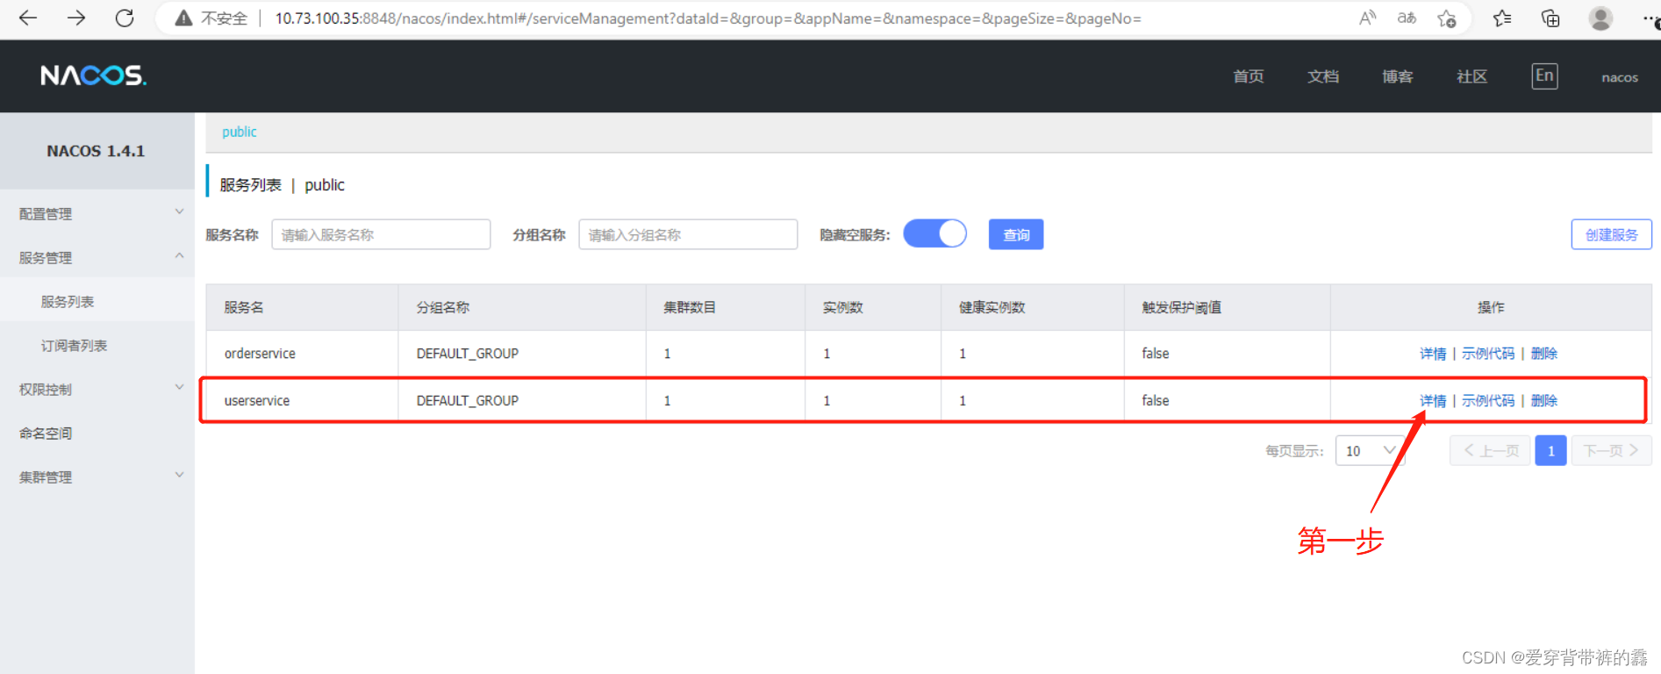Expand the 权限控制 sidebar menu
The height and width of the screenshot is (674, 1661).
[97, 389]
